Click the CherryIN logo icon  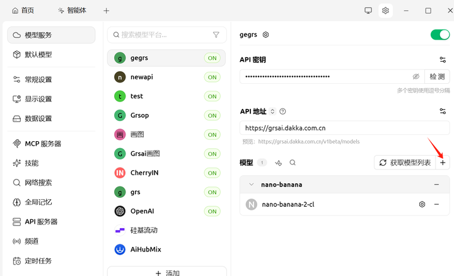point(120,173)
